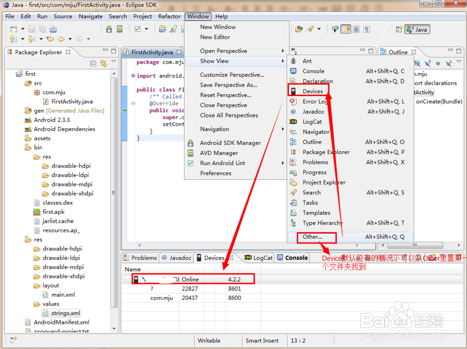
Task: Enable the Show whitespace characters toggle
Action: pos(367,29)
